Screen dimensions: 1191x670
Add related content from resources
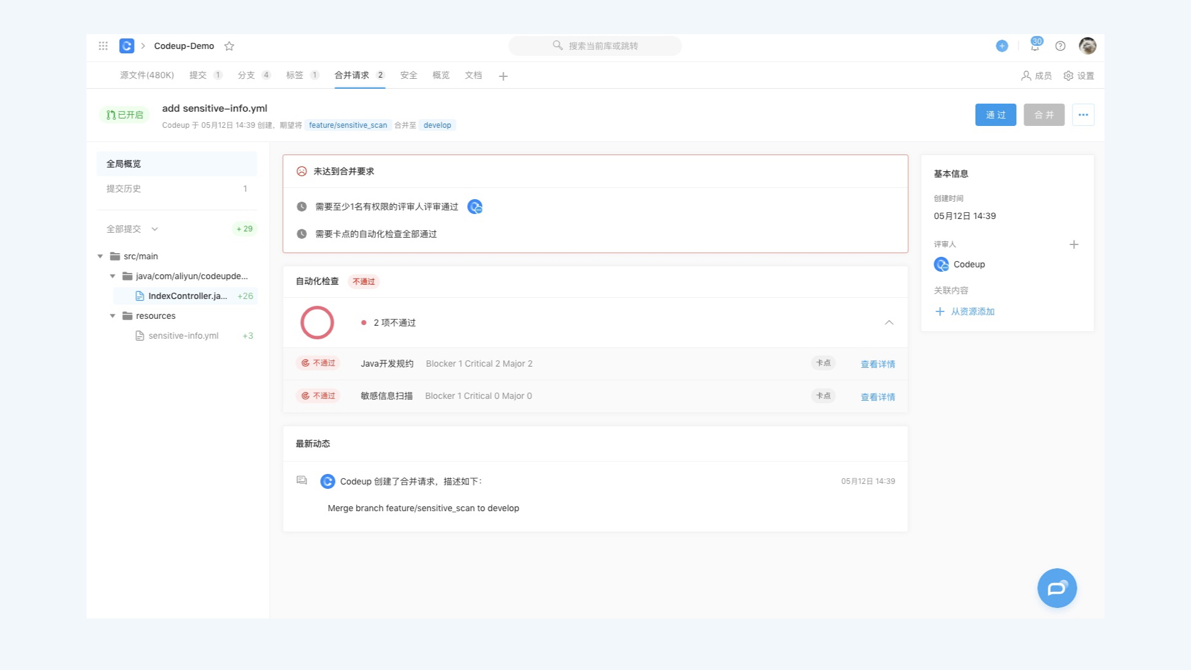click(x=973, y=311)
